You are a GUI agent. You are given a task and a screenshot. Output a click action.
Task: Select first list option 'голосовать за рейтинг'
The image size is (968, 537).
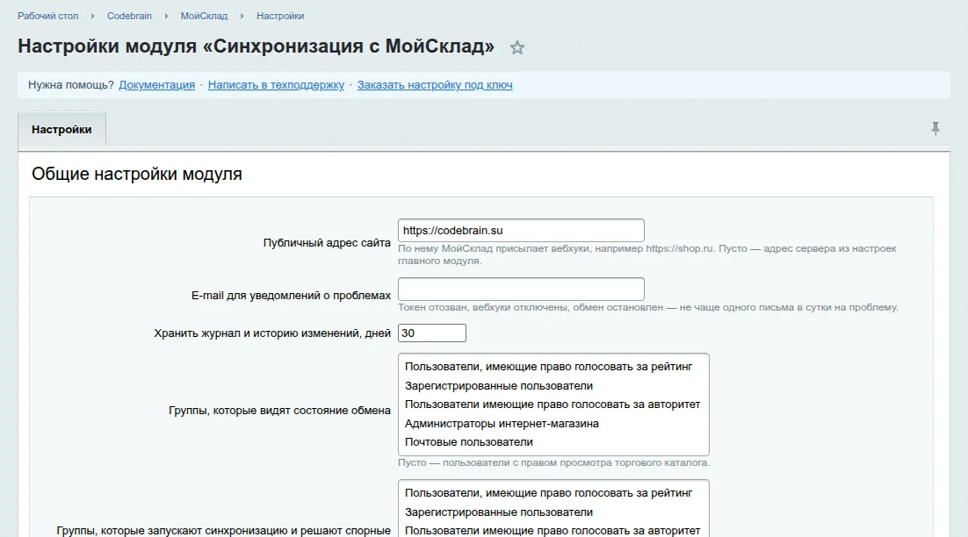548,367
